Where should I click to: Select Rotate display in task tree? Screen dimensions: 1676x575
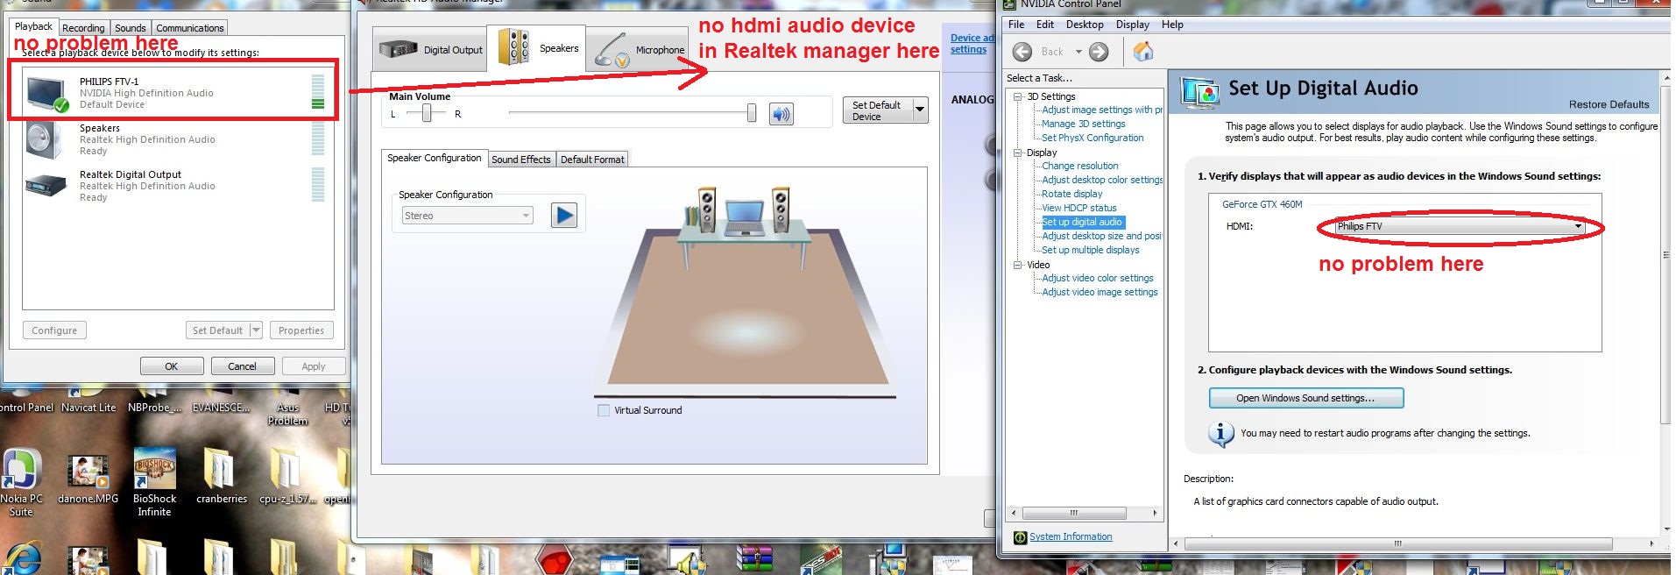[1071, 194]
